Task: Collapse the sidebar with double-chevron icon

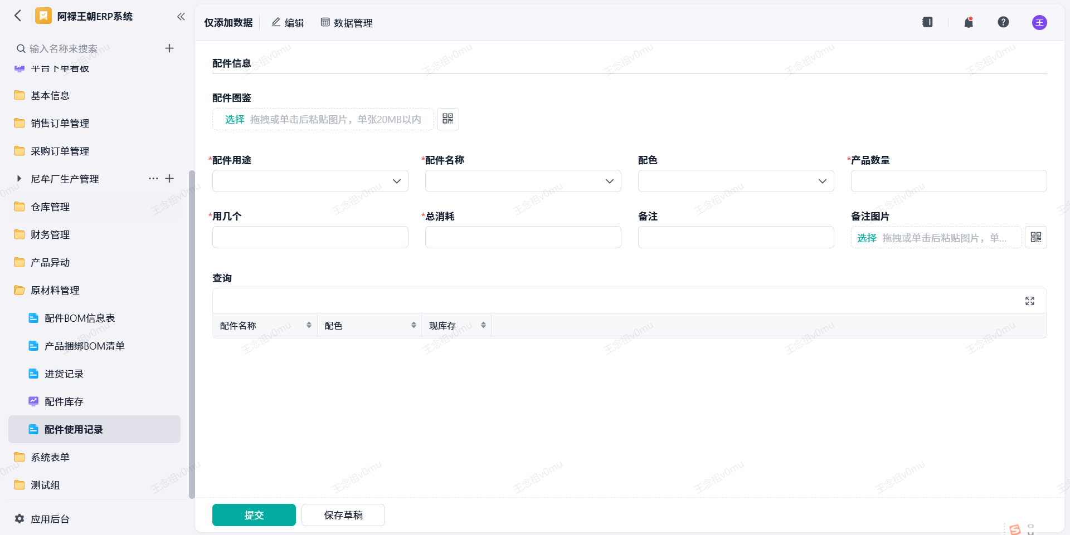Action: (x=181, y=16)
